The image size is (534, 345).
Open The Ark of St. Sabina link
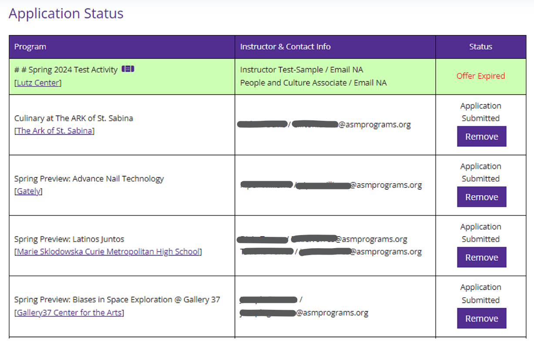click(x=54, y=131)
